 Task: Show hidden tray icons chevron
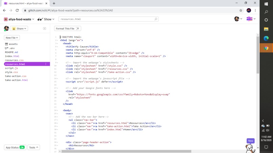(263, 121)
